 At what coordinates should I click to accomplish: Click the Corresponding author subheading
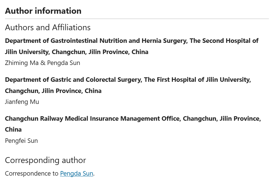pyautogui.click(x=46, y=160)
